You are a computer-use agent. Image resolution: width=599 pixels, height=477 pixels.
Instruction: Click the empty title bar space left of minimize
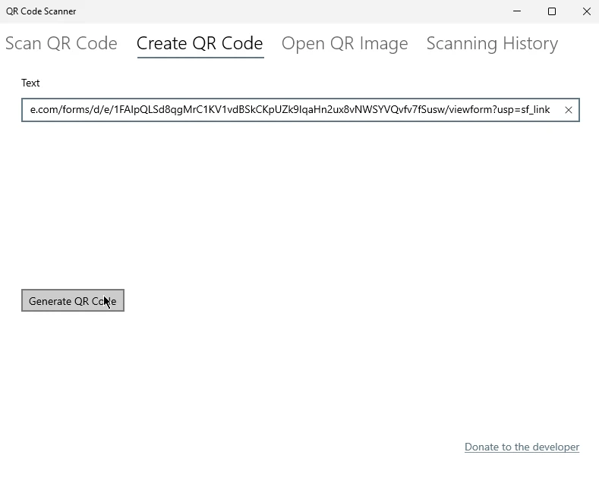coord(304,11)
